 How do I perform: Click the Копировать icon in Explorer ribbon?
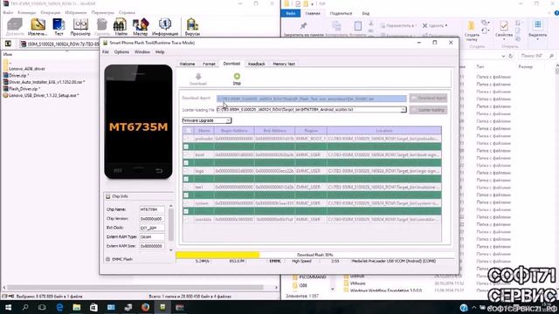pyautogui.click(x=336, y=25)
